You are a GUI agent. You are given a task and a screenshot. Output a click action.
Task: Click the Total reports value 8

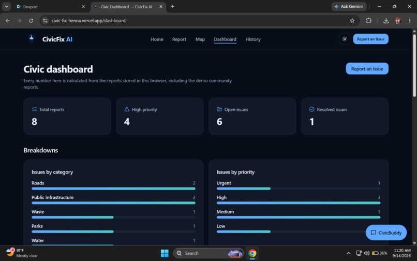pyautogui.click(x=34, y=122)
